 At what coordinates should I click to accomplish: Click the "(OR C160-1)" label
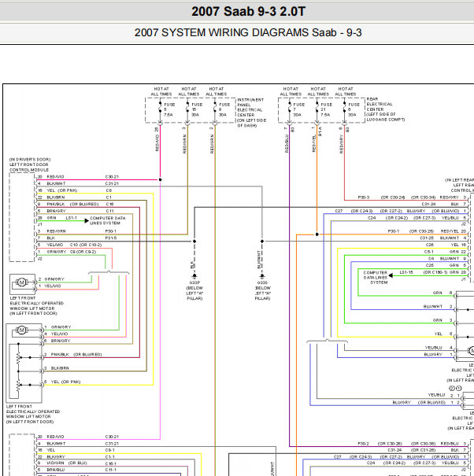point(435,272)
